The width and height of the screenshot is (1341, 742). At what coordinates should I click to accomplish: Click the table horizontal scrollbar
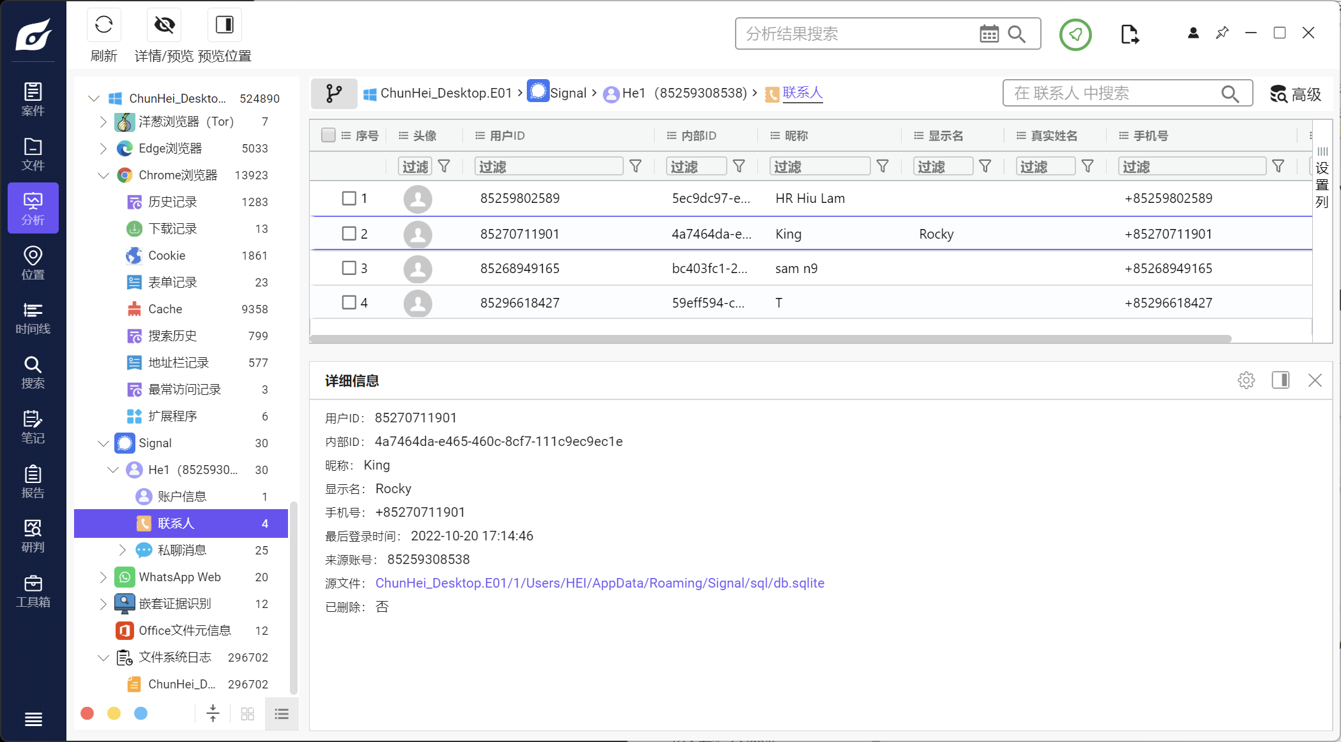coord(771,339)
